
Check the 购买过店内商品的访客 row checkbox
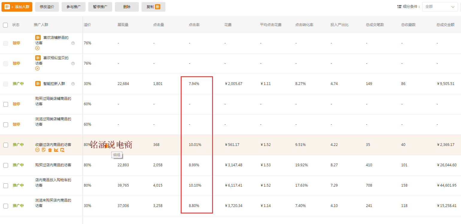coord(5,165)
